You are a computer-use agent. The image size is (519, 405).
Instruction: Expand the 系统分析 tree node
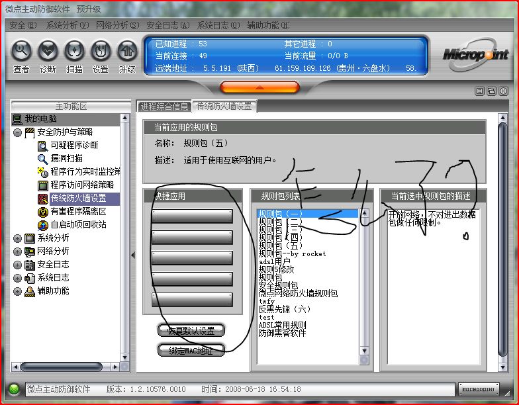tap(17, 238)
